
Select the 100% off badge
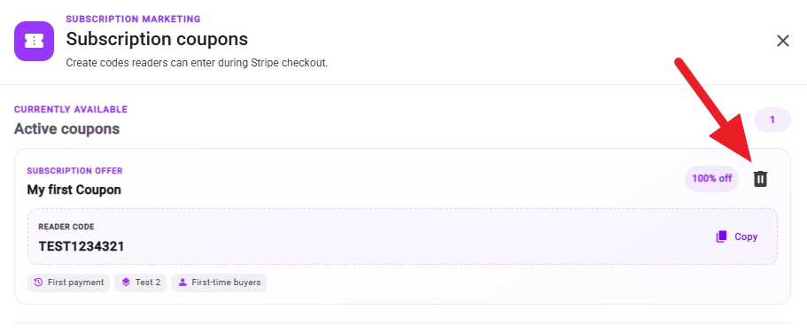pos(711,179)
